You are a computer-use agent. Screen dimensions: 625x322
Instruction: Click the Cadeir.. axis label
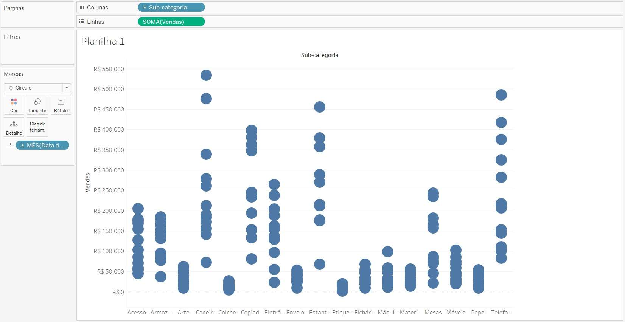[206, 313]
